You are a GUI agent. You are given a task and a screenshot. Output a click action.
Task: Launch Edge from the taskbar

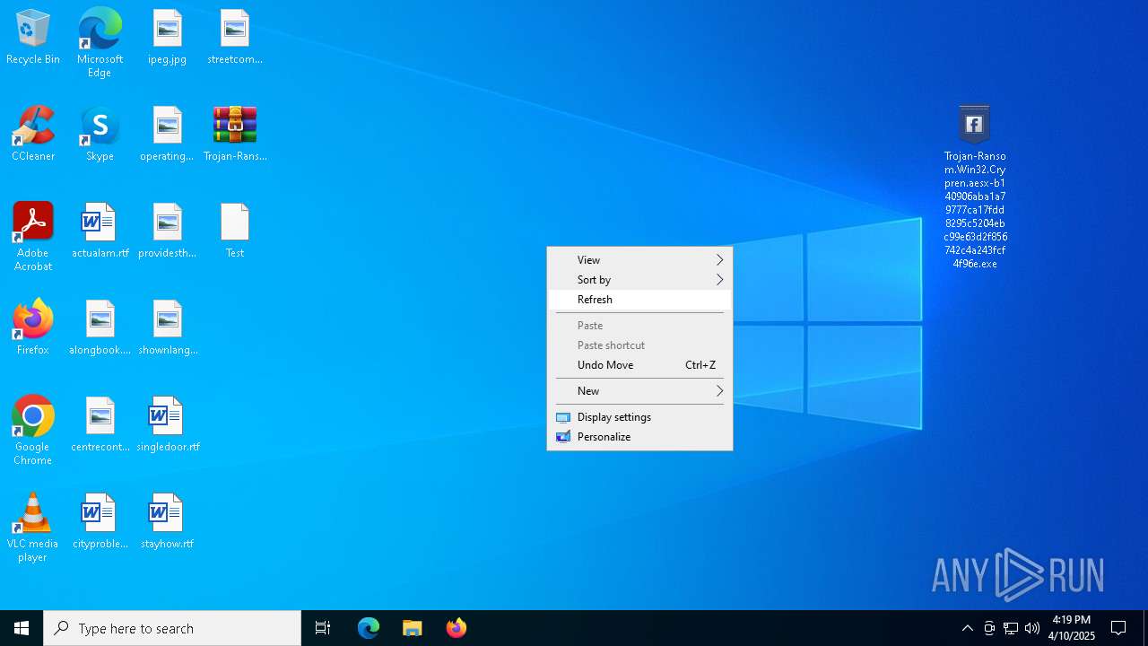pyautogui.click(x=369, y=628)
